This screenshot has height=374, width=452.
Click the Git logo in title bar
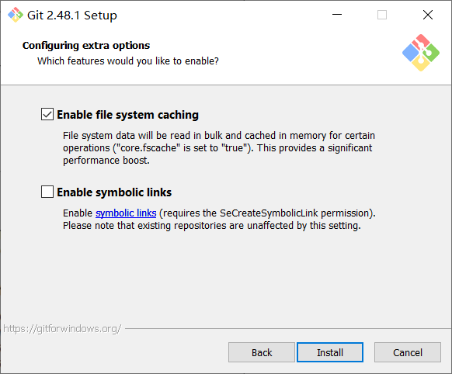(16, 15)
